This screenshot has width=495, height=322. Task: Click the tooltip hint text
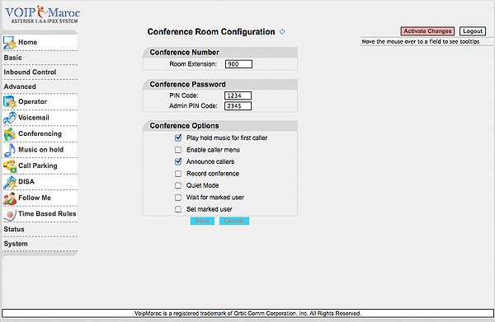point(421,42)
